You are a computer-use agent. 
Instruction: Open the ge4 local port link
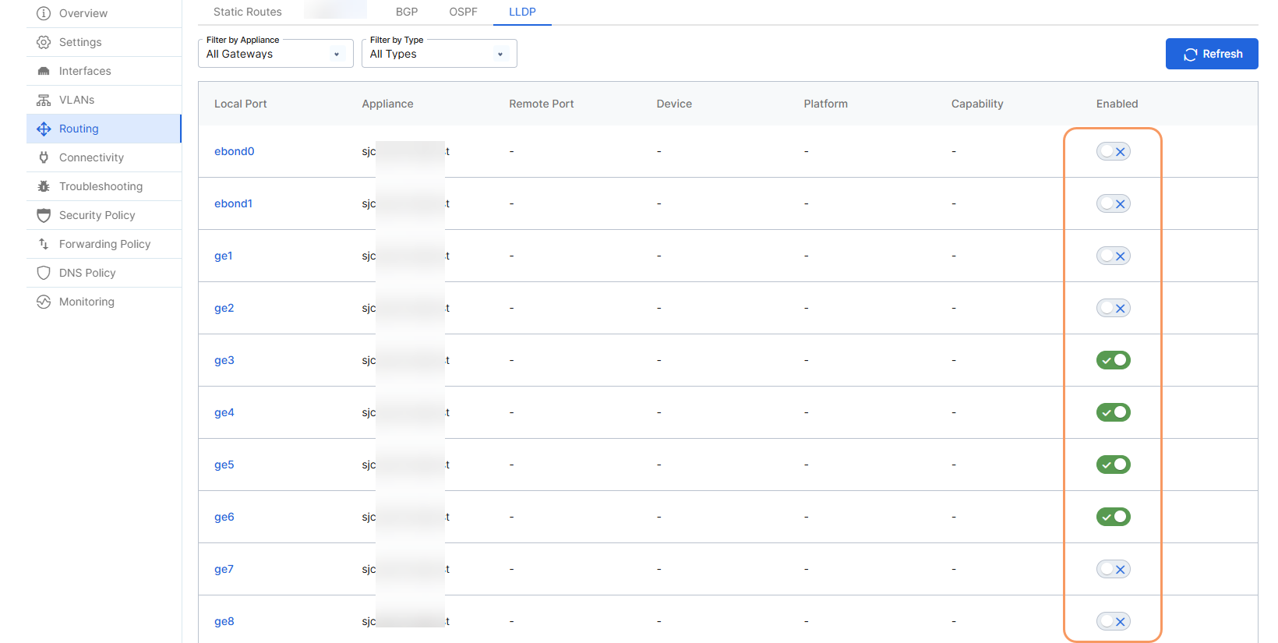click(x=224, y=412)
